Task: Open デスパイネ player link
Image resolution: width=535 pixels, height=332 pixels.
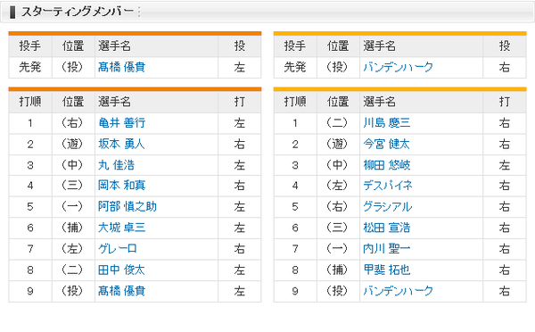Action: tap(388, 186)
